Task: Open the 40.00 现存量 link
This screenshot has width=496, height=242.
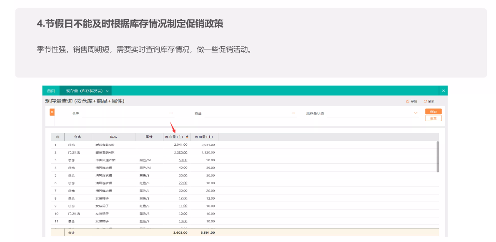Action: pyautogui.click(x=183, y=168)
